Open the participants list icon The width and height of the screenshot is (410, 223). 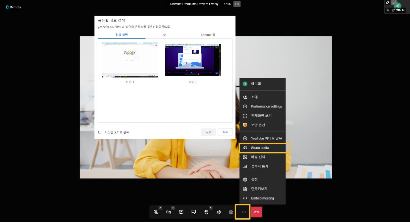tap(219, 212)
